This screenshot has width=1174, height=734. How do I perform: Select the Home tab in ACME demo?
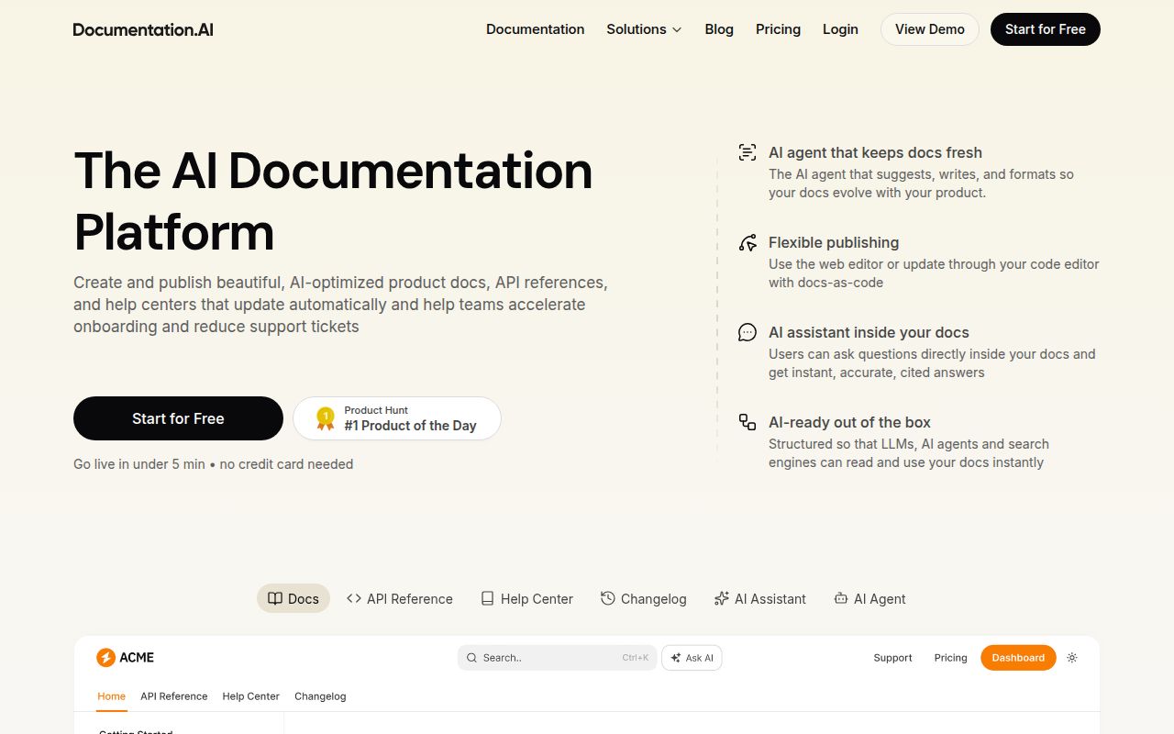pyautogui.click(x=111, y=696)
